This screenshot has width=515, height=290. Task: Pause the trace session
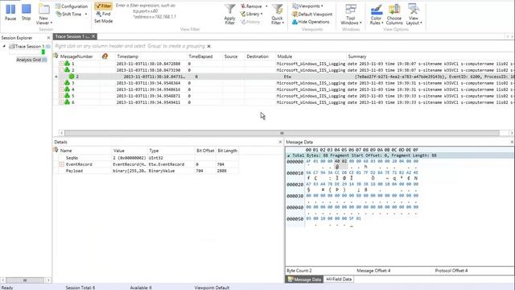tap(10, 13)
